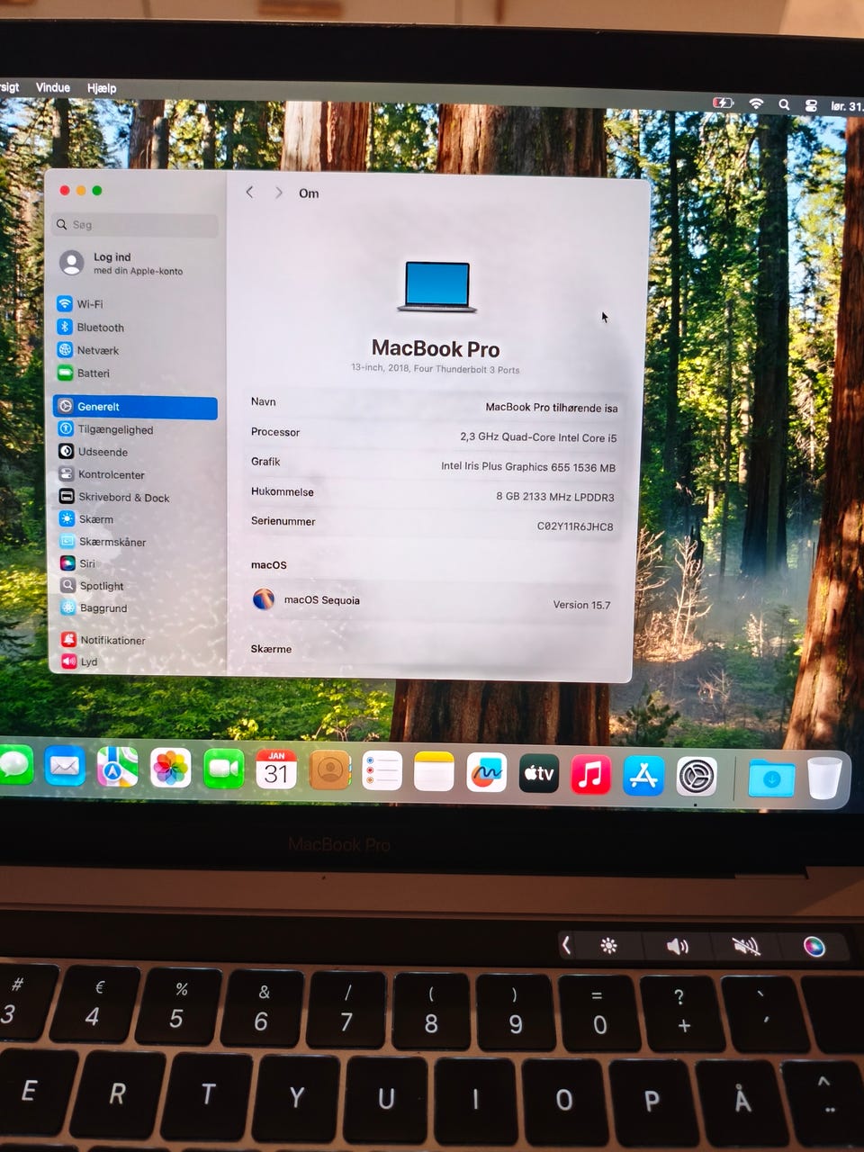Open Notes from the Dock

434,772
